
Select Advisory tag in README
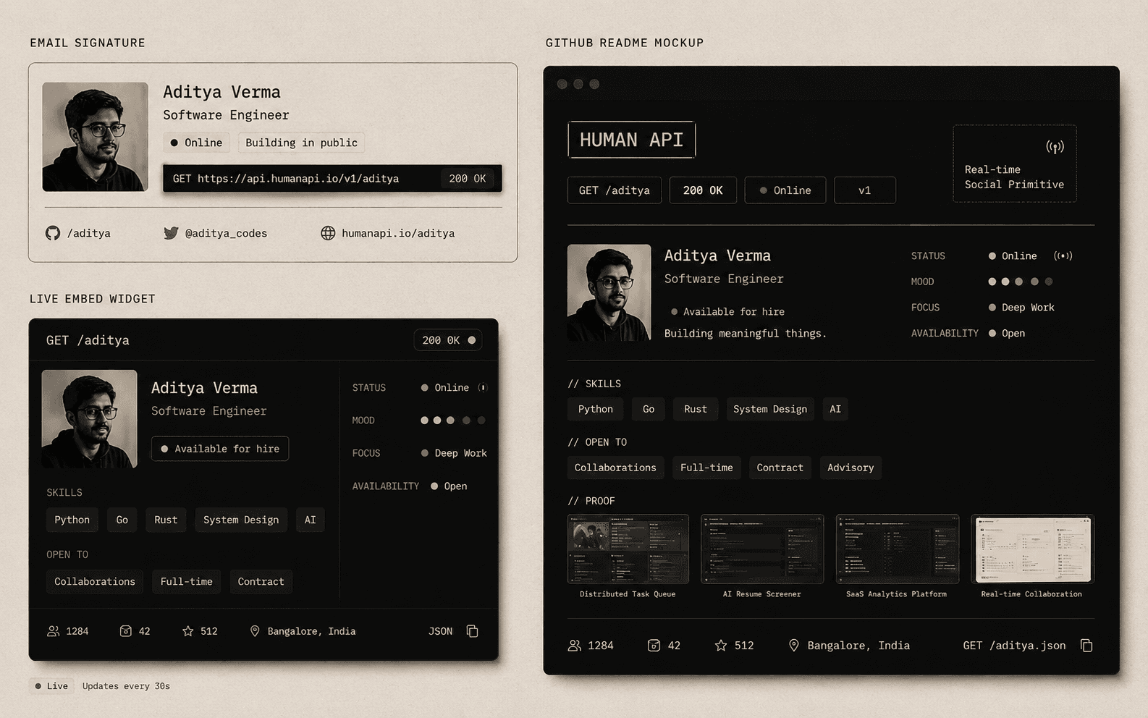851,468
